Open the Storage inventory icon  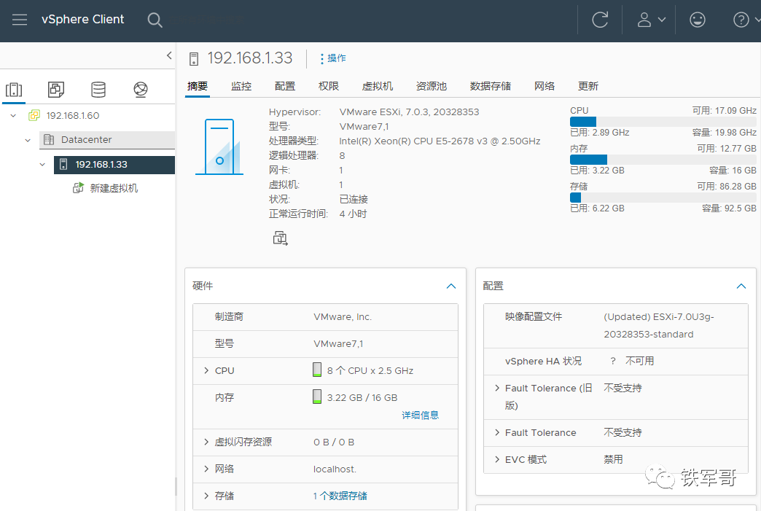pyautogui.click(x=97, y=89)
